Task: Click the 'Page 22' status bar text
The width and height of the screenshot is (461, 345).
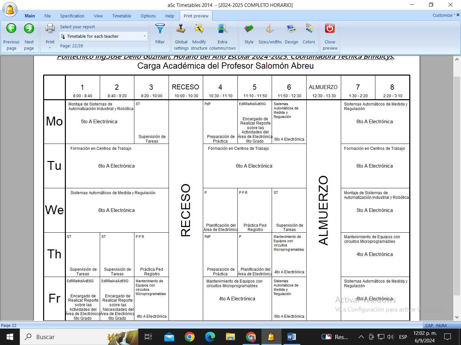Action: 9,325
